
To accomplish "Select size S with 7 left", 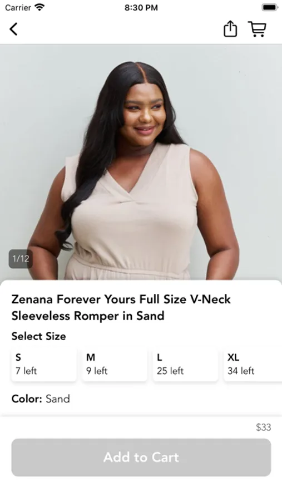I will click(44, 365).
